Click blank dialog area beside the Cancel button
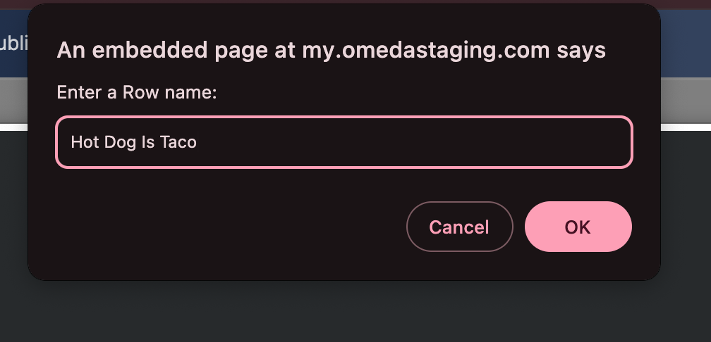711x342 pixels. pos(212,227)
